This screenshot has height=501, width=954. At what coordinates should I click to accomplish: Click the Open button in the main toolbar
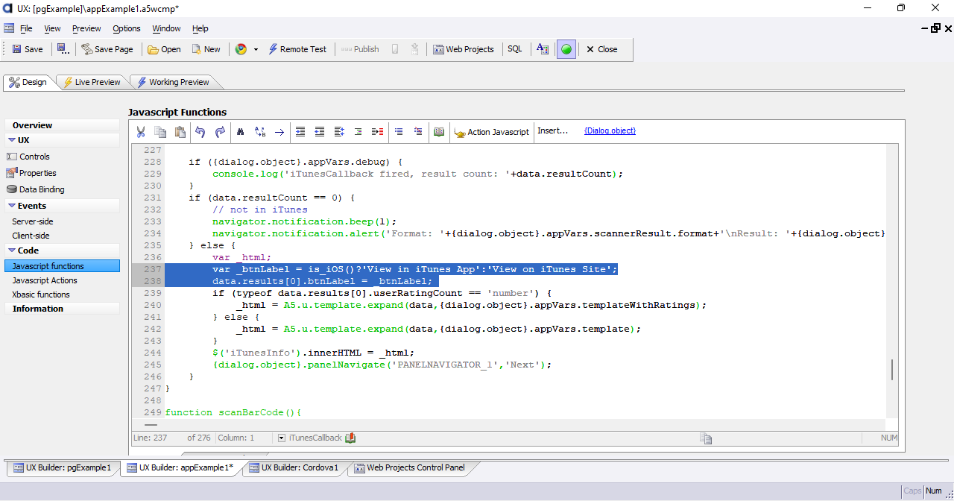tap(164, 49)
